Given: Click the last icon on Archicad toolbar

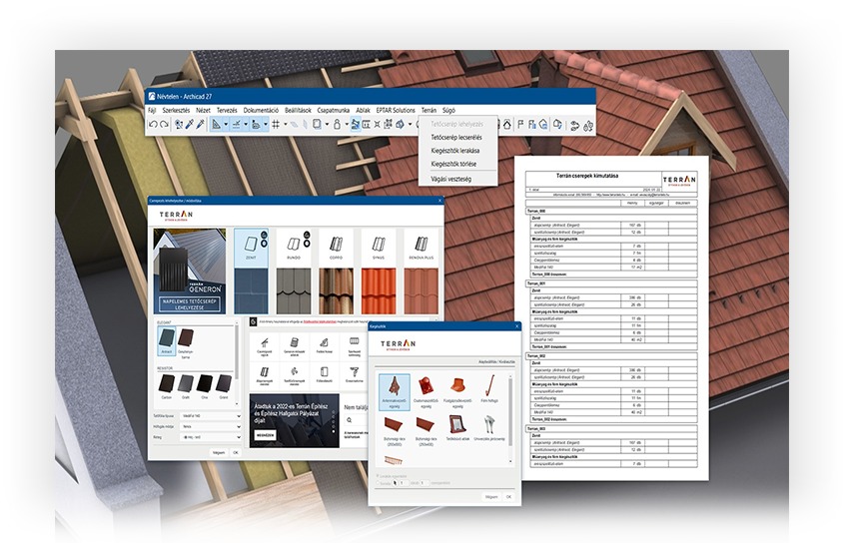Looking at the screenshot, I should tap(587, 126).
